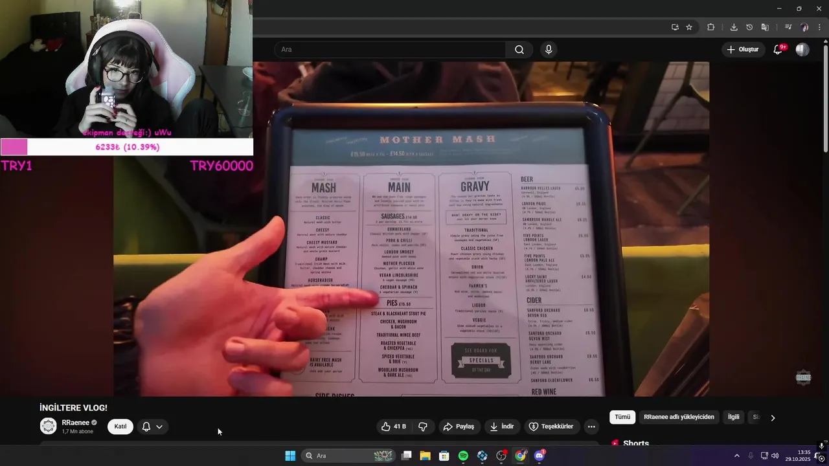The width and height of the screenshot is (829, 466).
Task: Select the İlgili filter chip
Action: [733, 417]
